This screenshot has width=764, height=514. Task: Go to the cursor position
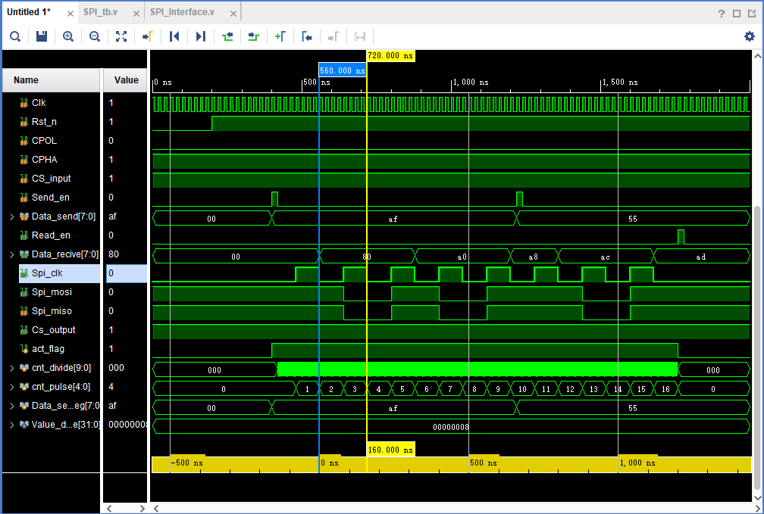(x=148, y=36)
